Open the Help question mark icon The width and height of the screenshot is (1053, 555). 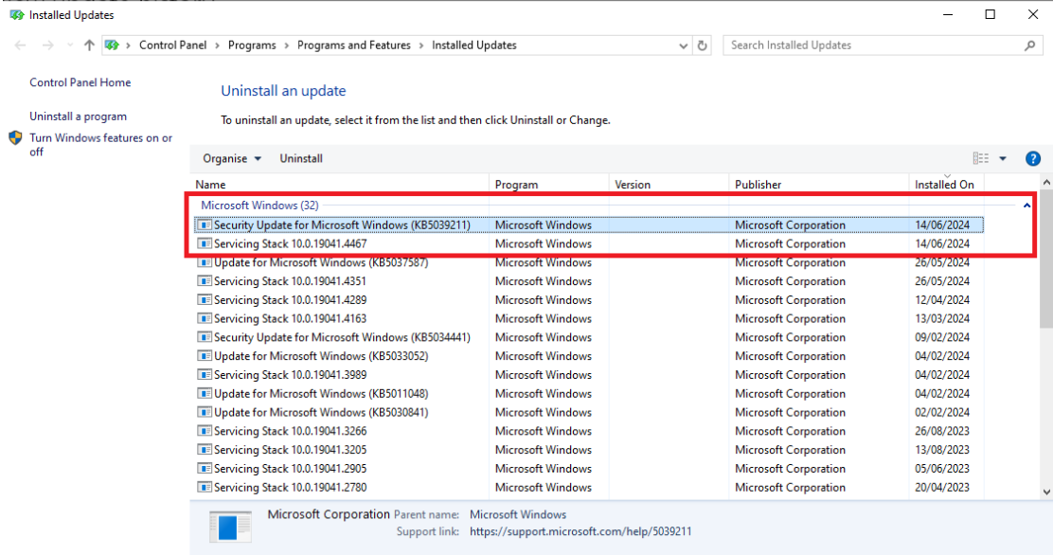[1033, 158]
